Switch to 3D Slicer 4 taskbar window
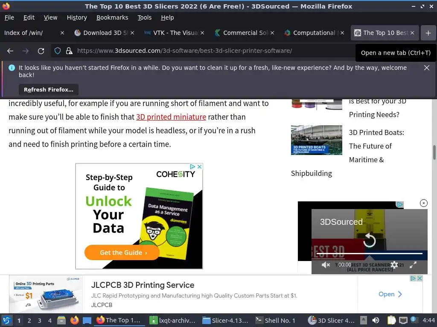Image resolution: width=437 pixels, height=327 pixels. click(332, 320)
